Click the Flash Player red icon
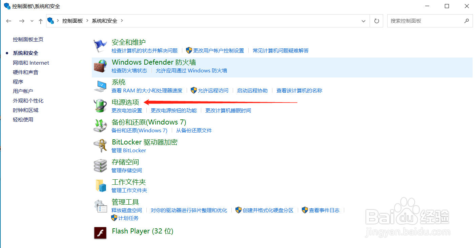 [x=100, y=233]
